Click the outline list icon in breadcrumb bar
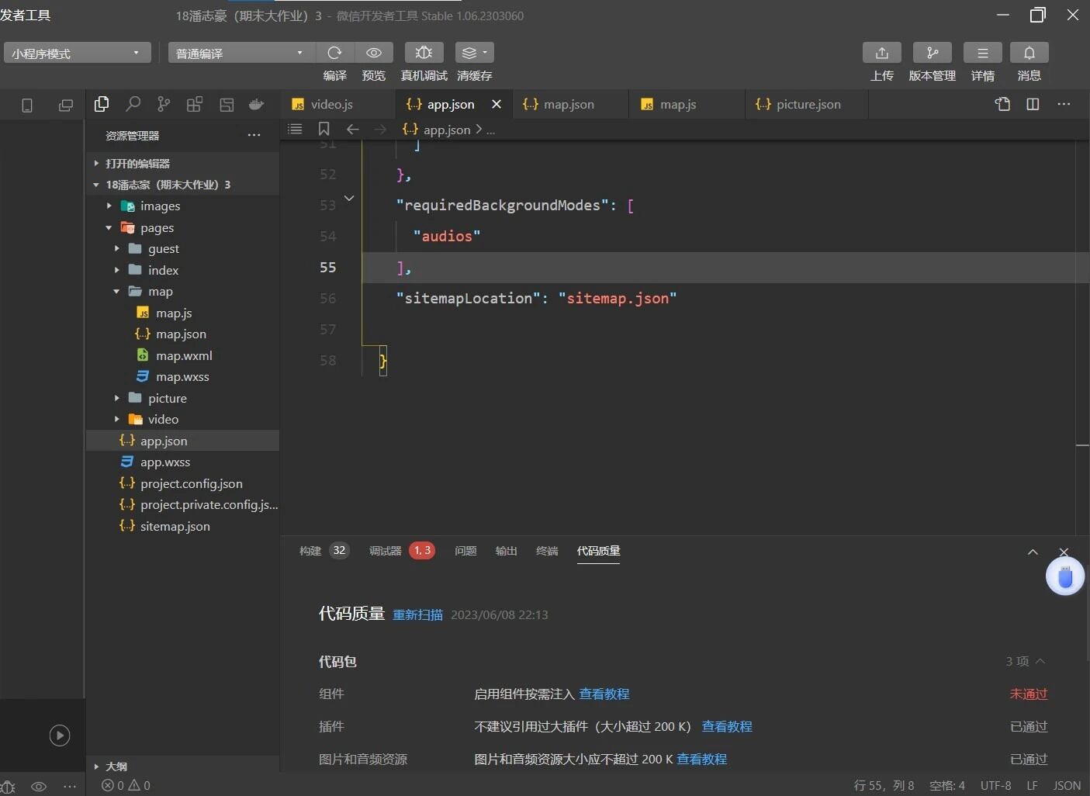The height and width of the screenshot is (796, 1090). click(295, 129)
